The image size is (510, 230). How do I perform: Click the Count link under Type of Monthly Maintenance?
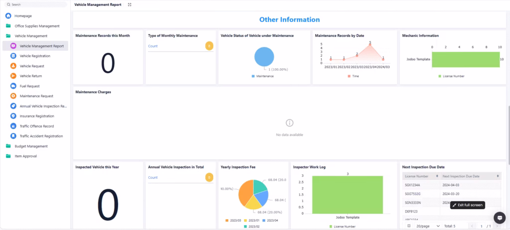coord(153,46)
